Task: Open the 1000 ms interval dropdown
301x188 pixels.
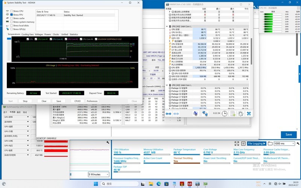Action: tap(284, 144)
